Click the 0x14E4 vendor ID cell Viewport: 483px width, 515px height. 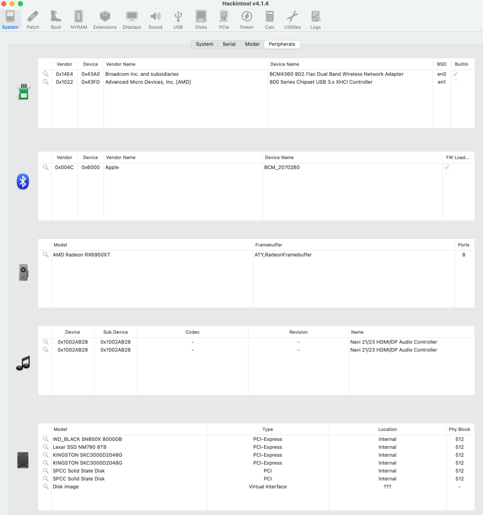tap(64, 74)
